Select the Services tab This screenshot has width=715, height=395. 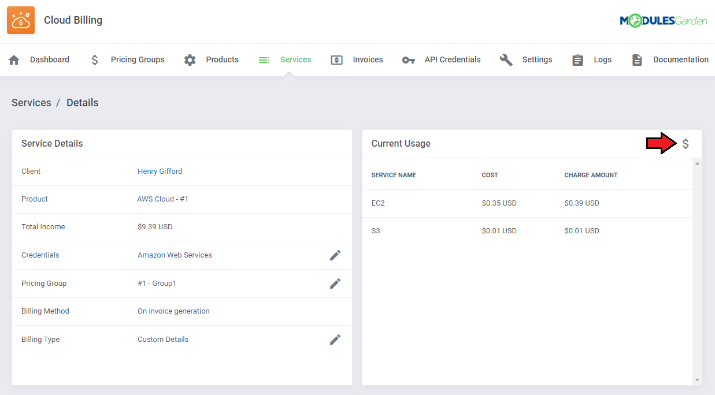(x=296, y=59)
